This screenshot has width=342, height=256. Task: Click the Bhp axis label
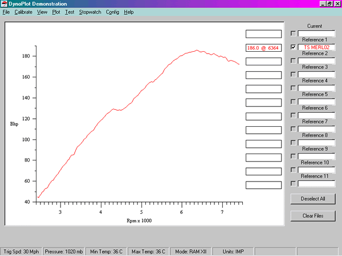pyautogui.click(x=14, y=124)
